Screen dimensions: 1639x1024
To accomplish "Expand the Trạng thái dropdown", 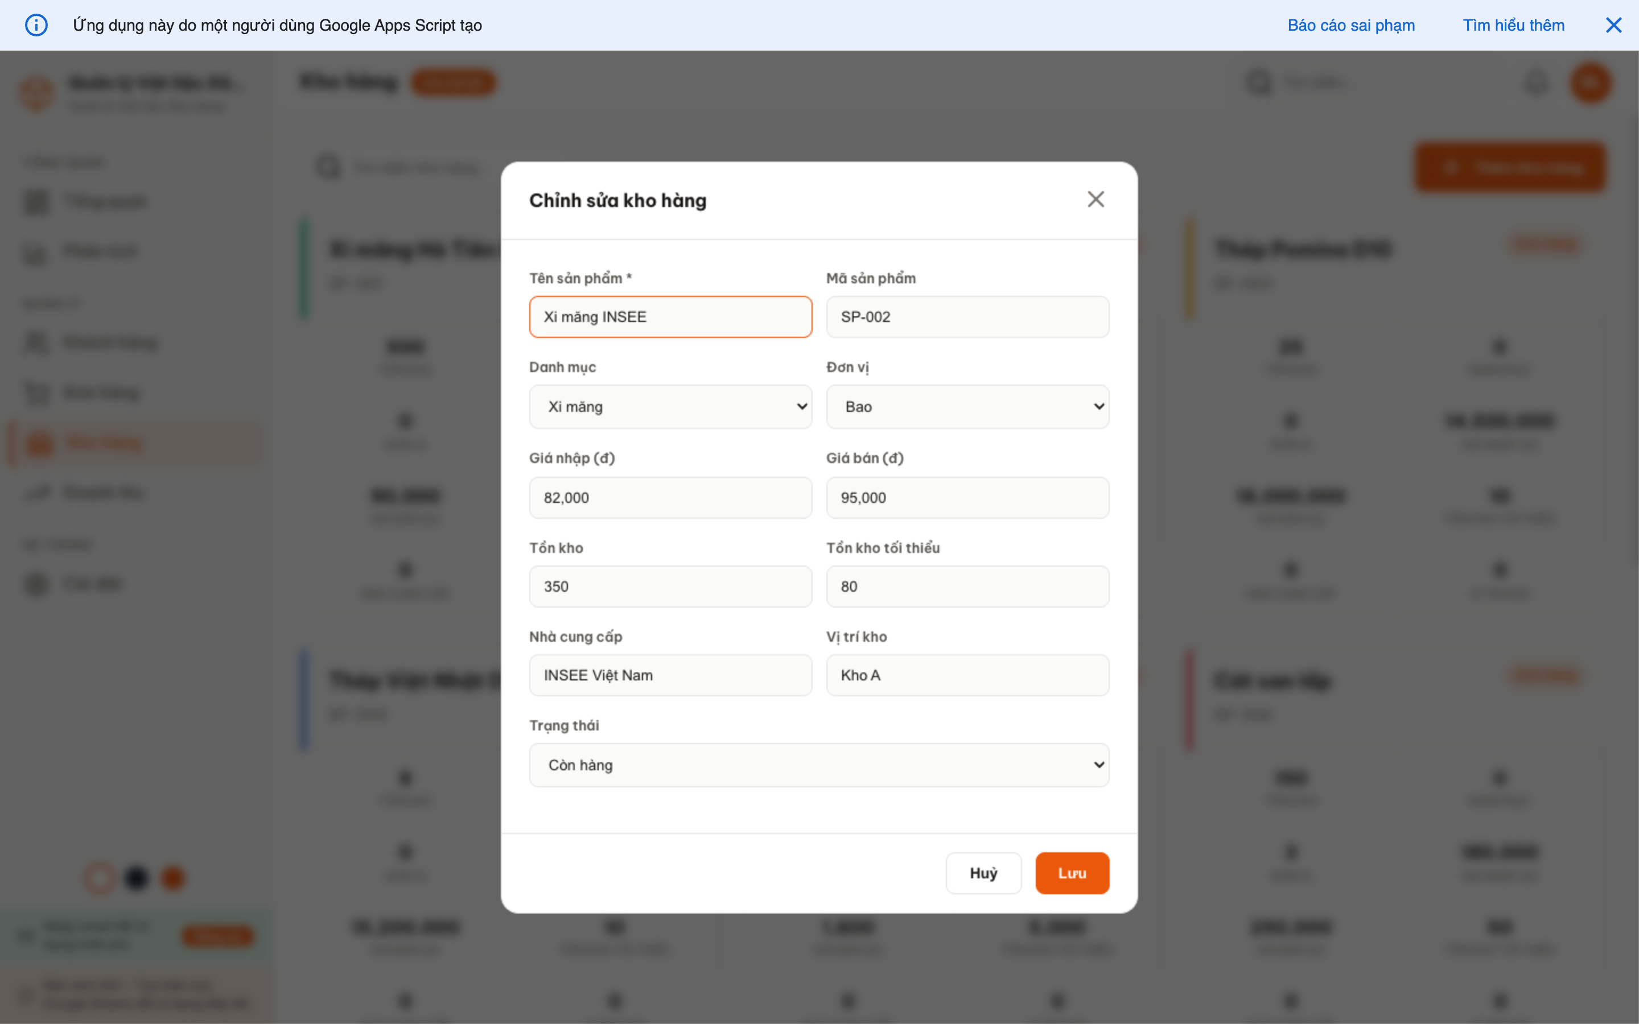I will click(819, 765).
